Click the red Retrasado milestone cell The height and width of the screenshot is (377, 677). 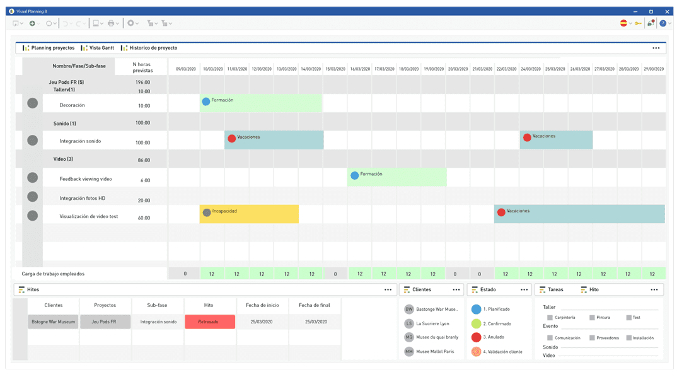pyautogui.click(x=210, y=322)
